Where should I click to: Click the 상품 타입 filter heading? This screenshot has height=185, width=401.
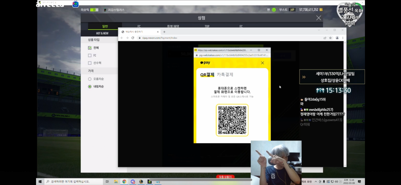coord(94,40)
